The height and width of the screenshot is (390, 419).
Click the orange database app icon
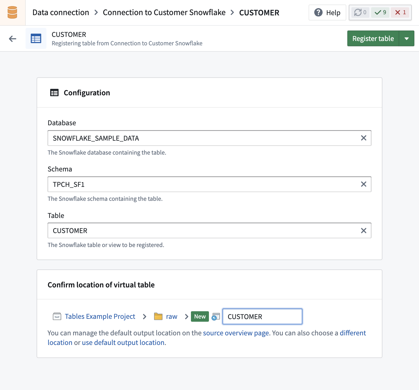tap(12, 12)
